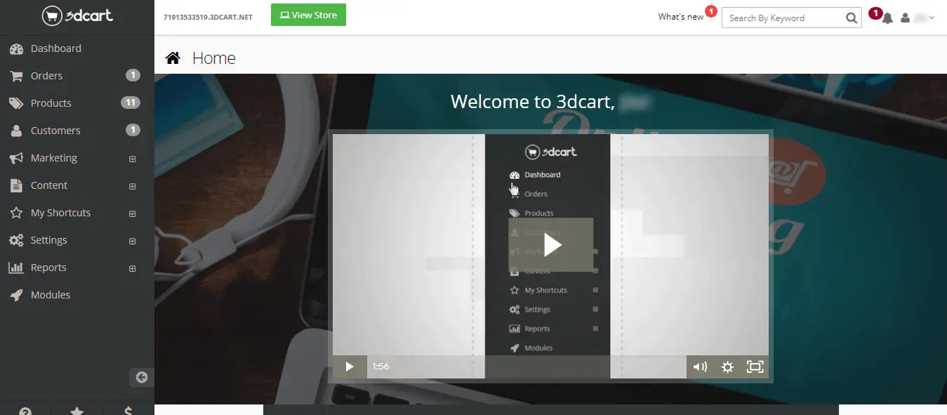Expand the My Shortcuts submenu plus
The height and width of the screenshot is (415, 947).
pos(132,213)
